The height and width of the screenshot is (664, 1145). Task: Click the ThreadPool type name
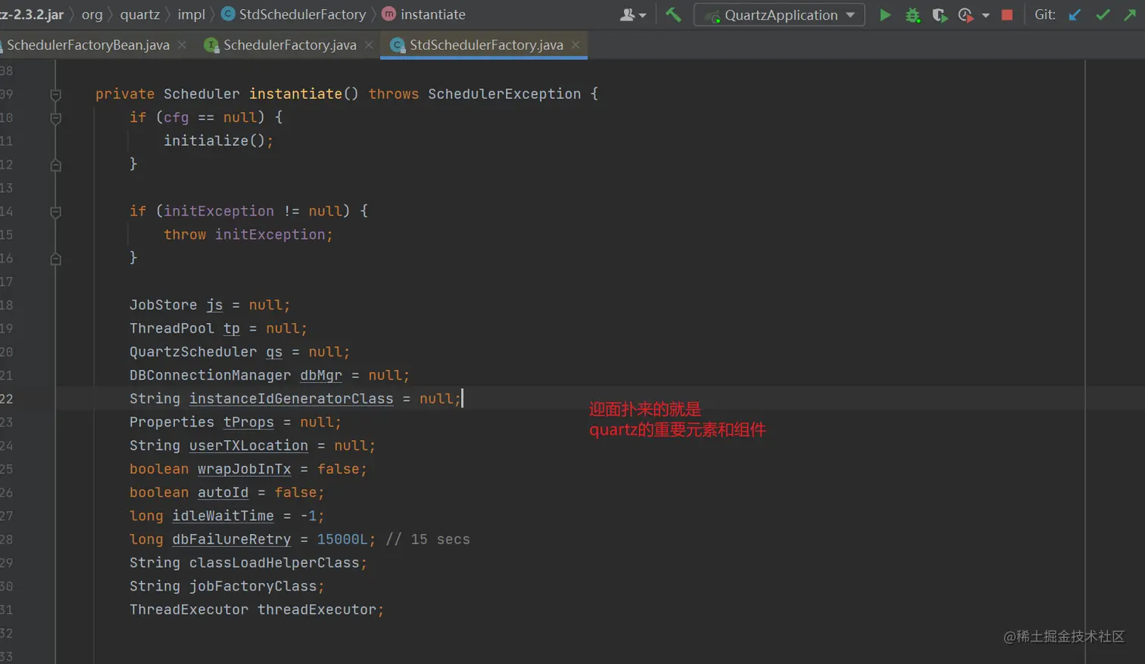[172, 328]
